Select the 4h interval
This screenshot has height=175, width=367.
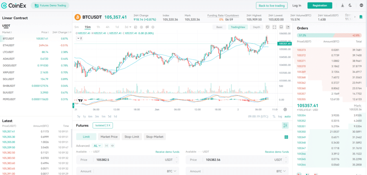click(107, 27)
